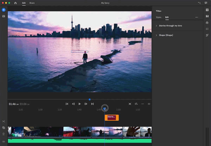Image resolution: width=211 pixels, height=146 pixels.
Task: Click the blue Add Media plus button
Action: tap(4, 9)
